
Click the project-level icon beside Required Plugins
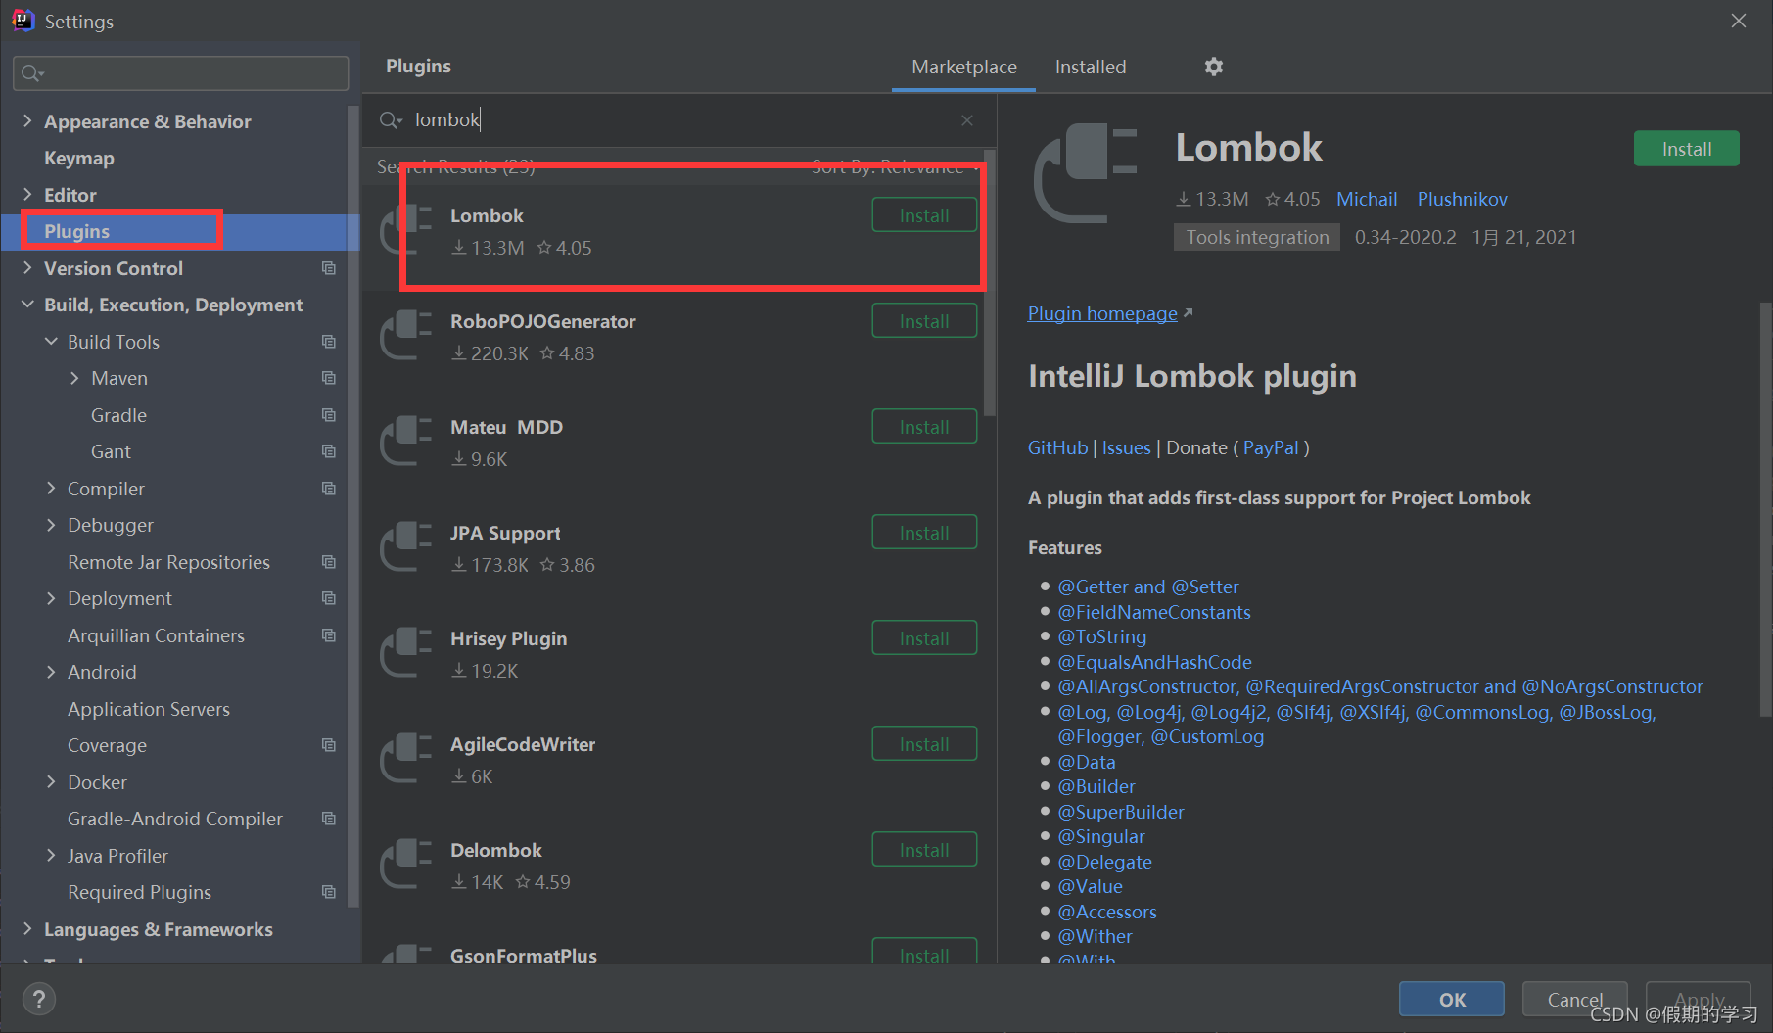329,892
